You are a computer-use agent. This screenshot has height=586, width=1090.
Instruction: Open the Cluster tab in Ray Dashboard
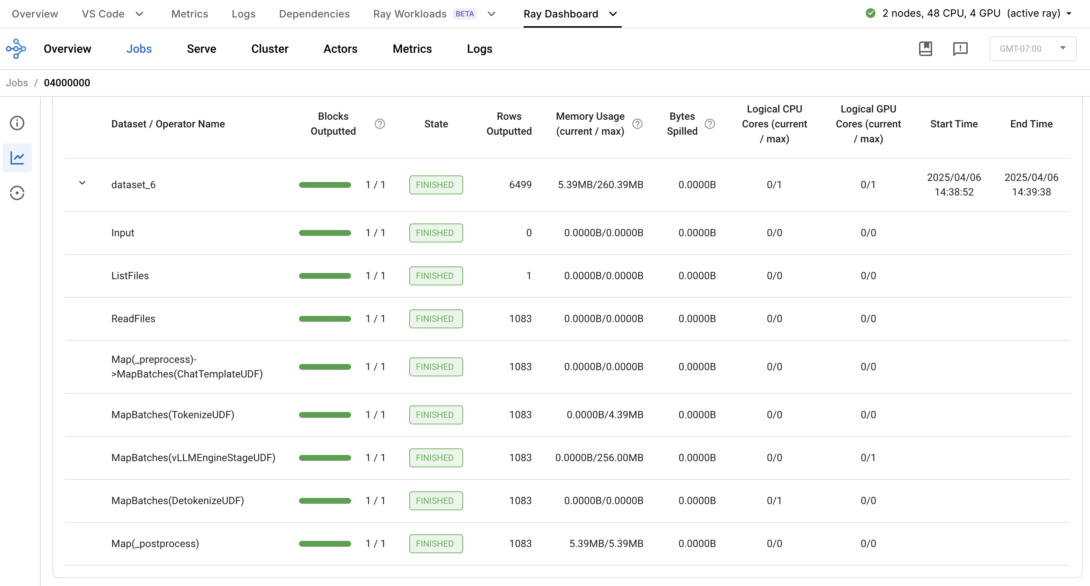click(x=270, y=49)
